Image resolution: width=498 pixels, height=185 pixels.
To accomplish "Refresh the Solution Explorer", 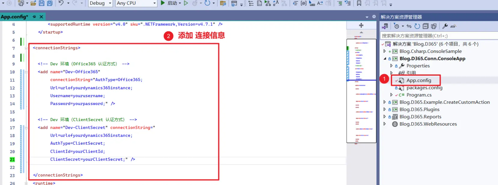I will (x=417, y=26).
